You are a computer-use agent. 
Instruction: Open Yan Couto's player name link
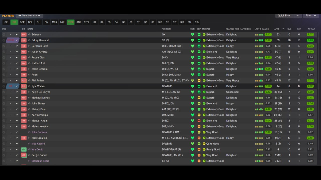pyautogui.click(x=37, y=149)
